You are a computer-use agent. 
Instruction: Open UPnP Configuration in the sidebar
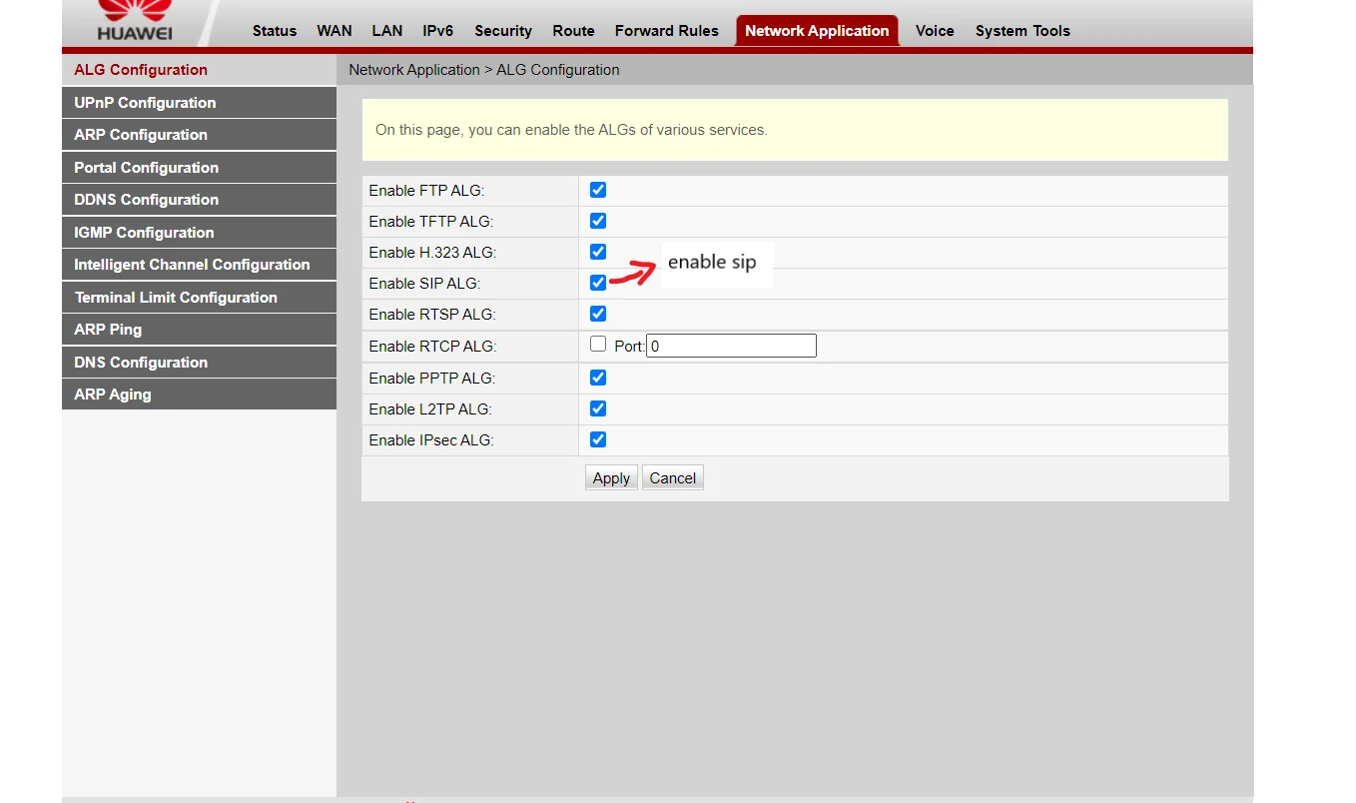(x=145, y=103)
